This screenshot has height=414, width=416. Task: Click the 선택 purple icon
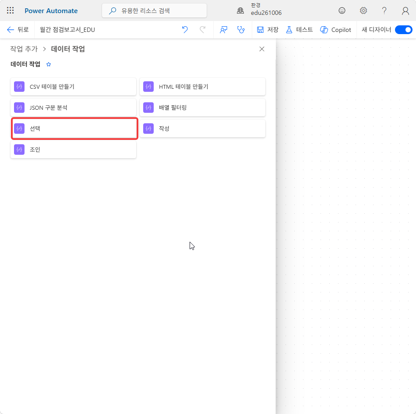coord(19,129)
